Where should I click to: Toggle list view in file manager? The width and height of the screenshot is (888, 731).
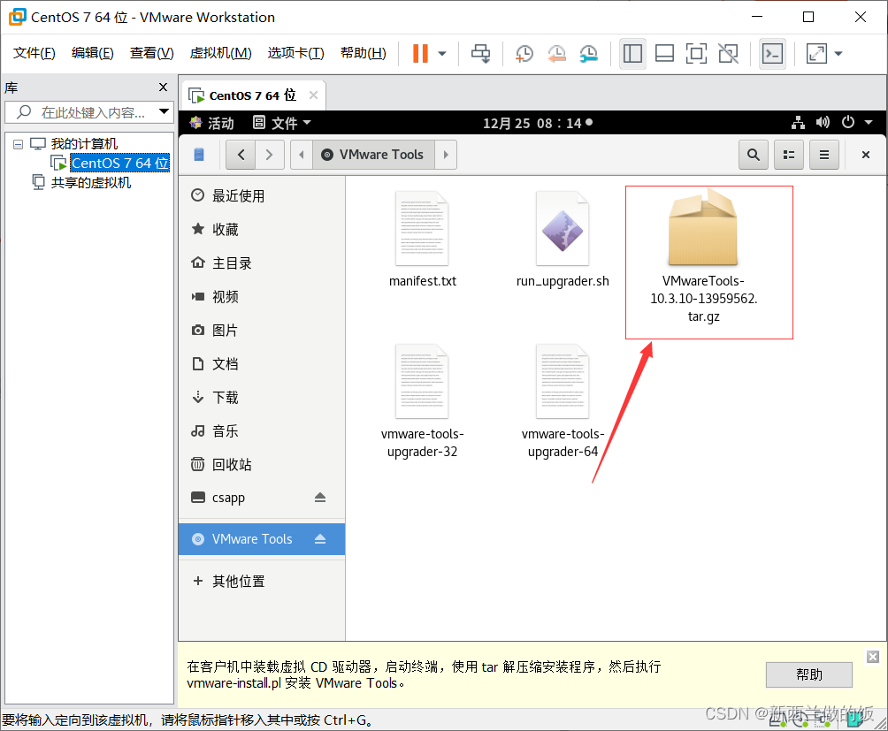[789, 155]
